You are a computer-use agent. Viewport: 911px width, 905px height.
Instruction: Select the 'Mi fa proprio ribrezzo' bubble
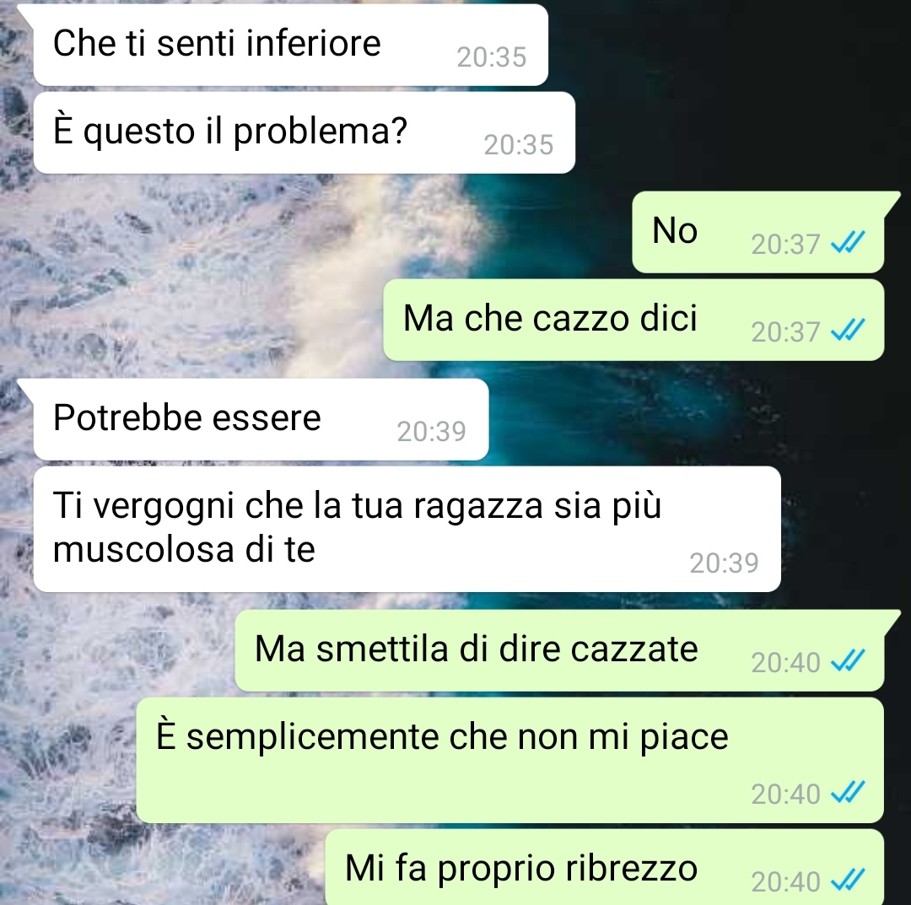click(x=605, y=867)
